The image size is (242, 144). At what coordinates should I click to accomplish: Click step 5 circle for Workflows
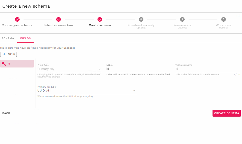[x=223, y=19]
